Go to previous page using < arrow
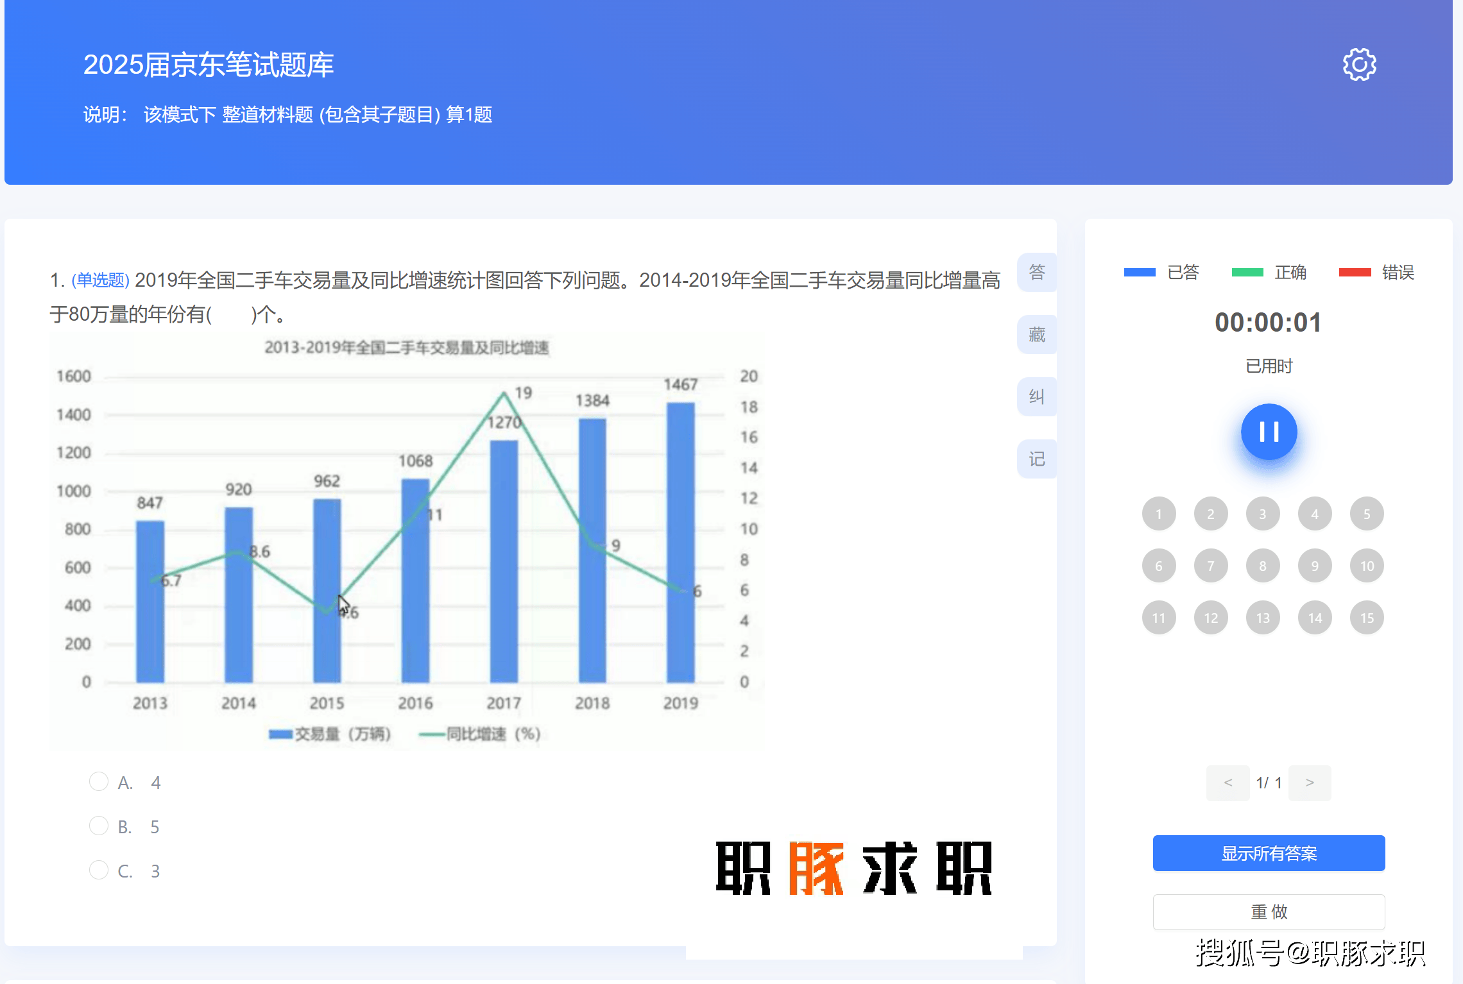This screenshot has height=984, width=1463. click(1228, 783)
